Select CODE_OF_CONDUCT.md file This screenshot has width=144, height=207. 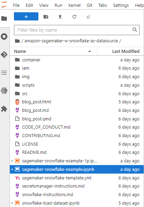[x=77, y=127]
